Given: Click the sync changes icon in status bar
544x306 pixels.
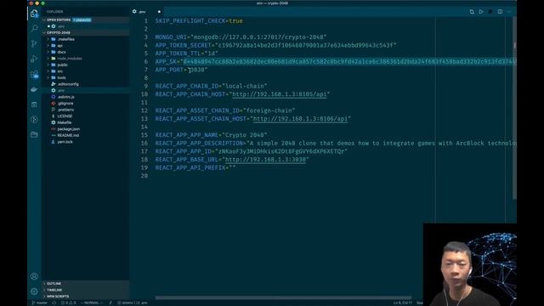Looking at the screenshot, I should click(x=54, y=303).
